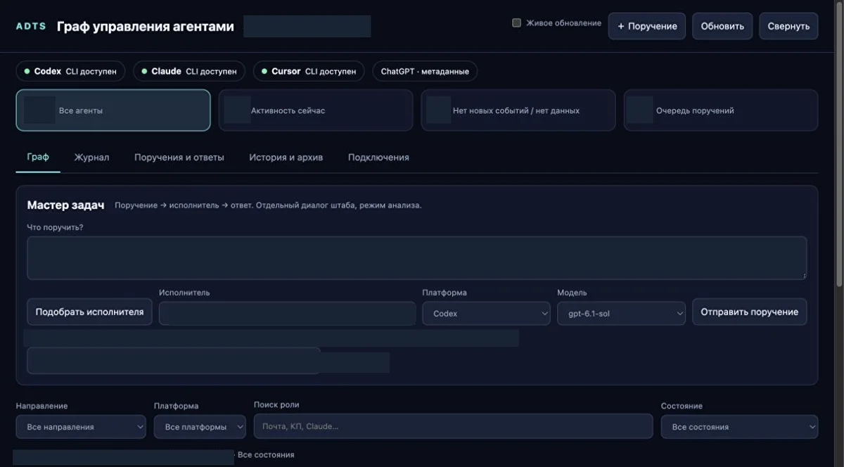
Task: Click the Свернуть button
Action: point(788,26)
